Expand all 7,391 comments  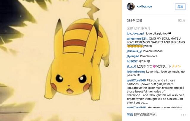click(139, 28)
